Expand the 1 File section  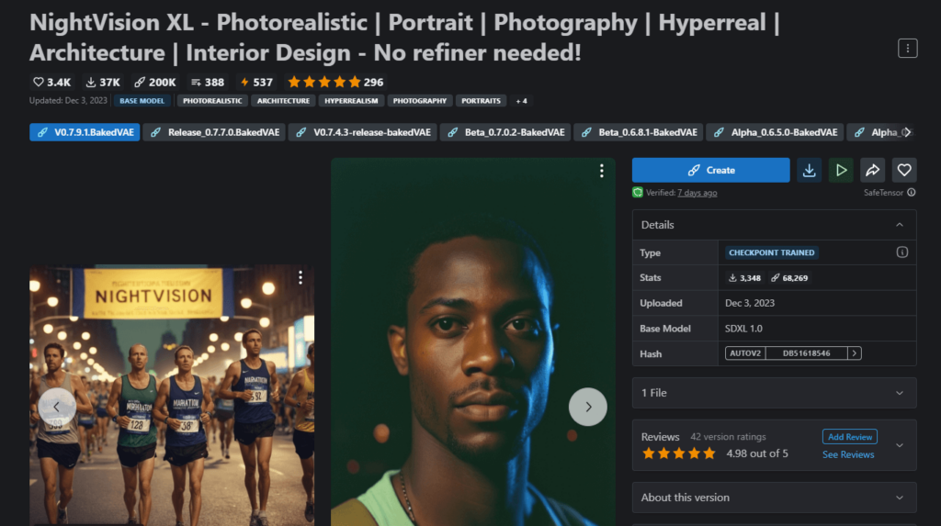[899, 393]
